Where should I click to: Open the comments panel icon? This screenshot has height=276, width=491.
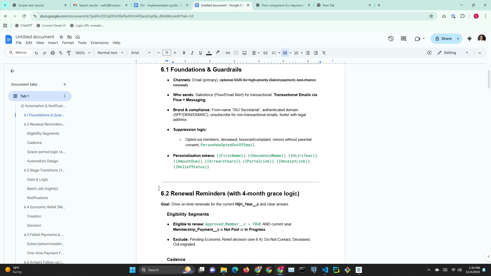point(404,39)
